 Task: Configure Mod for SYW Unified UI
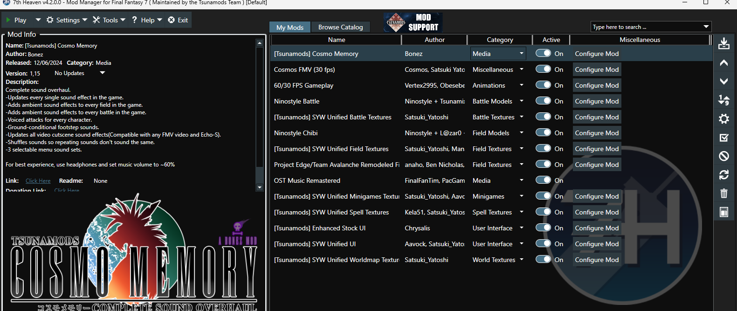(597, 244)
